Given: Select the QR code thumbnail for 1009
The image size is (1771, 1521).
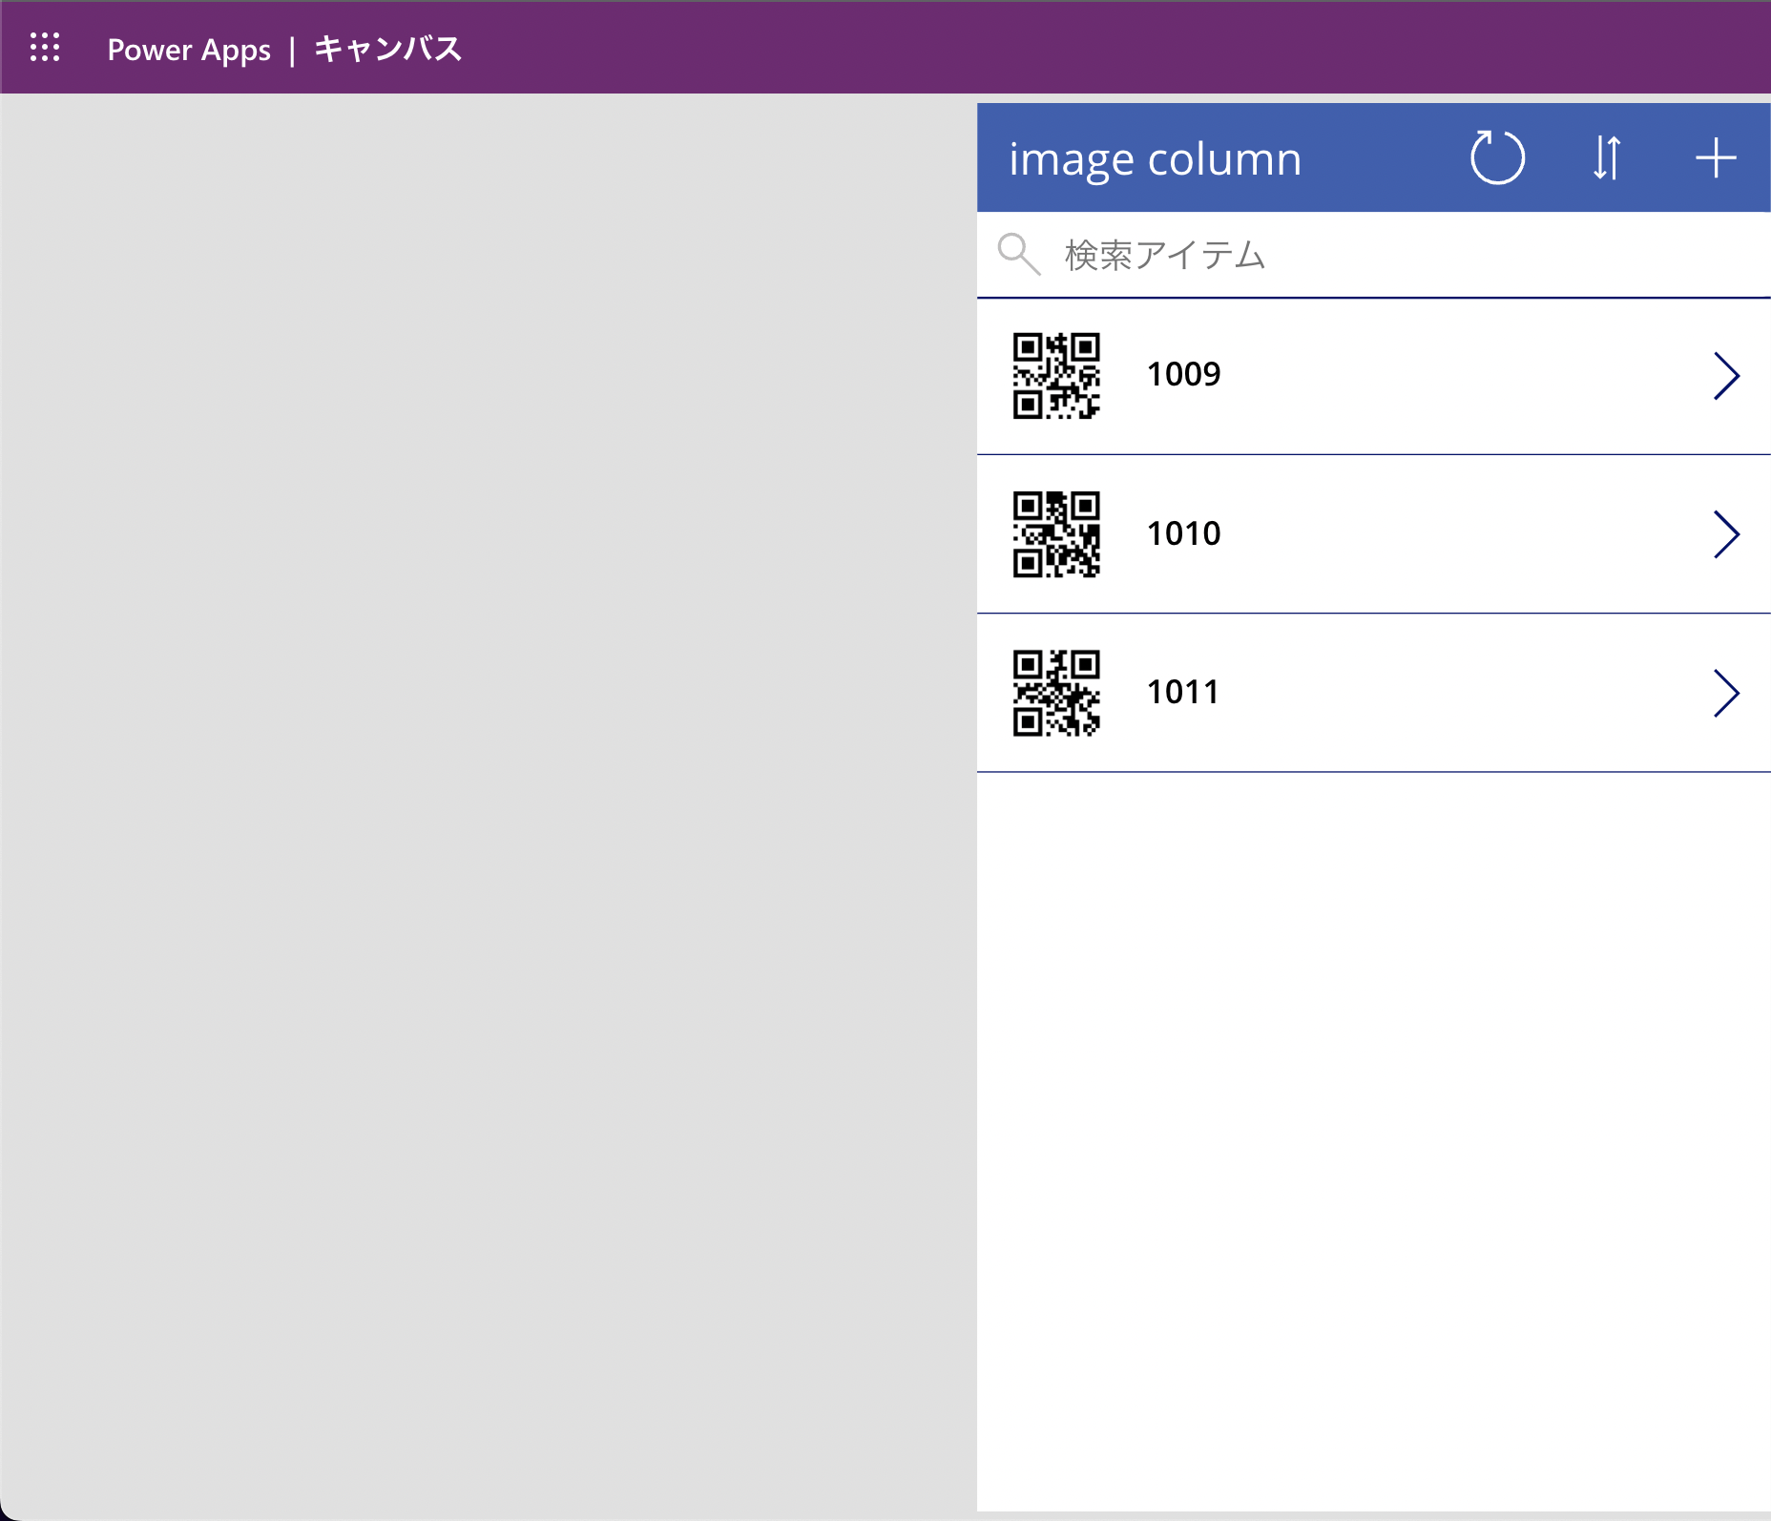Looking at the screenshot, I should (x=1056, y=376).
